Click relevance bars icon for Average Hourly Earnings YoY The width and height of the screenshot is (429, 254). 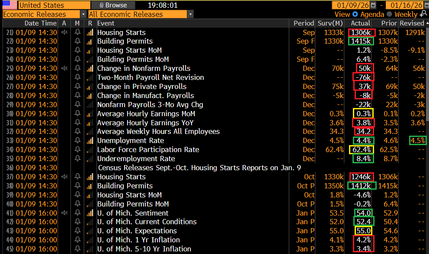click(x=90, y=123)
